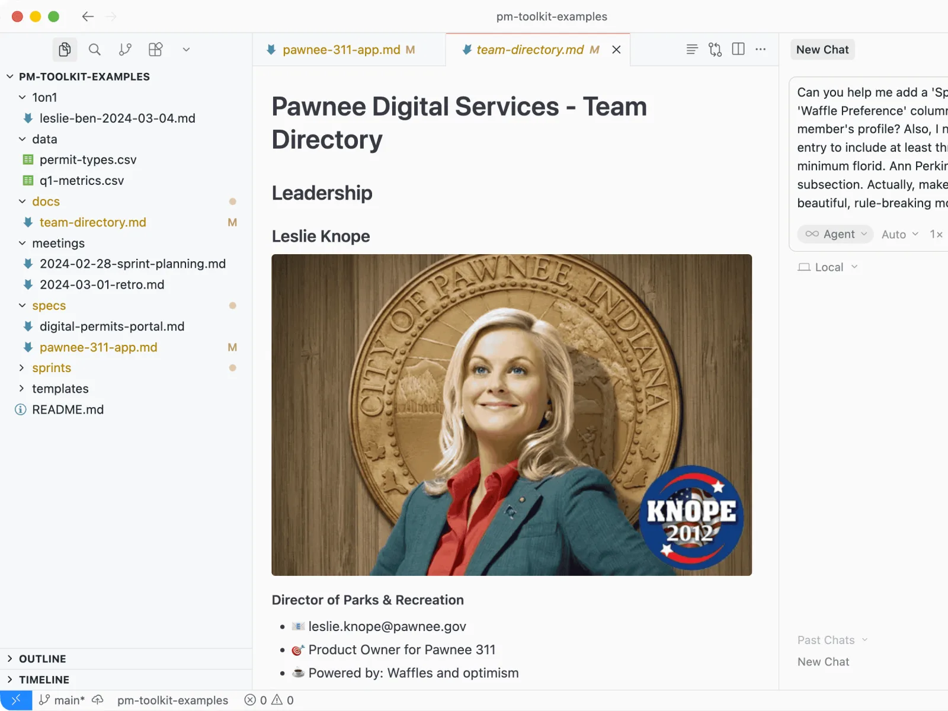Open leslie-ben-2024-03-04.md file
The height and width of the screenshot is (711, 948).
(x=117, y=118)
